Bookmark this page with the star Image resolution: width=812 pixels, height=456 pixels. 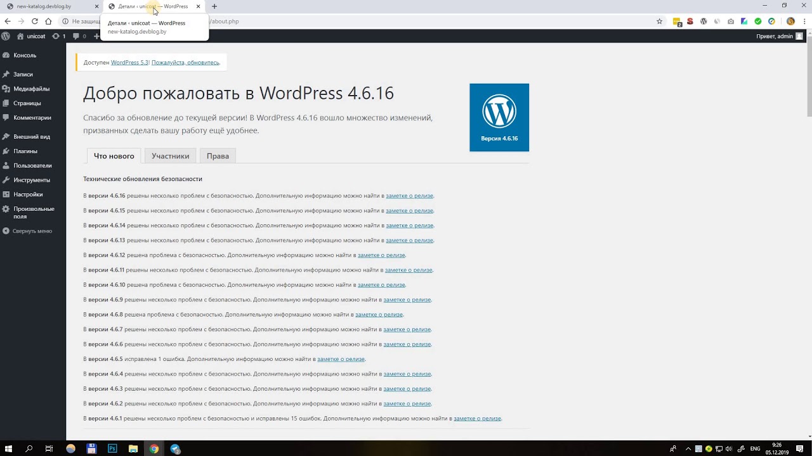tap(659, 21)
